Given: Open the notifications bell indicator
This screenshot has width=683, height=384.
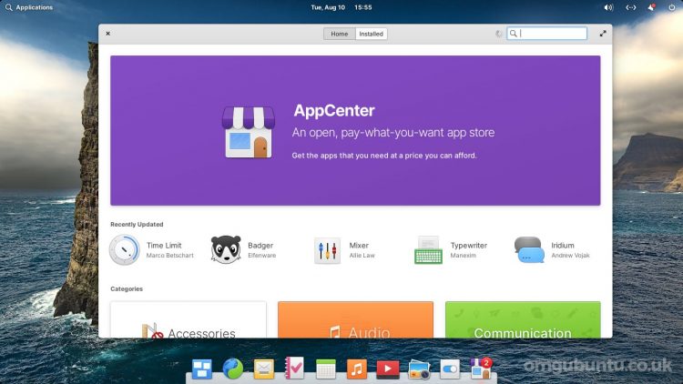Looking at the screenshot, I should tap(652, 7).
